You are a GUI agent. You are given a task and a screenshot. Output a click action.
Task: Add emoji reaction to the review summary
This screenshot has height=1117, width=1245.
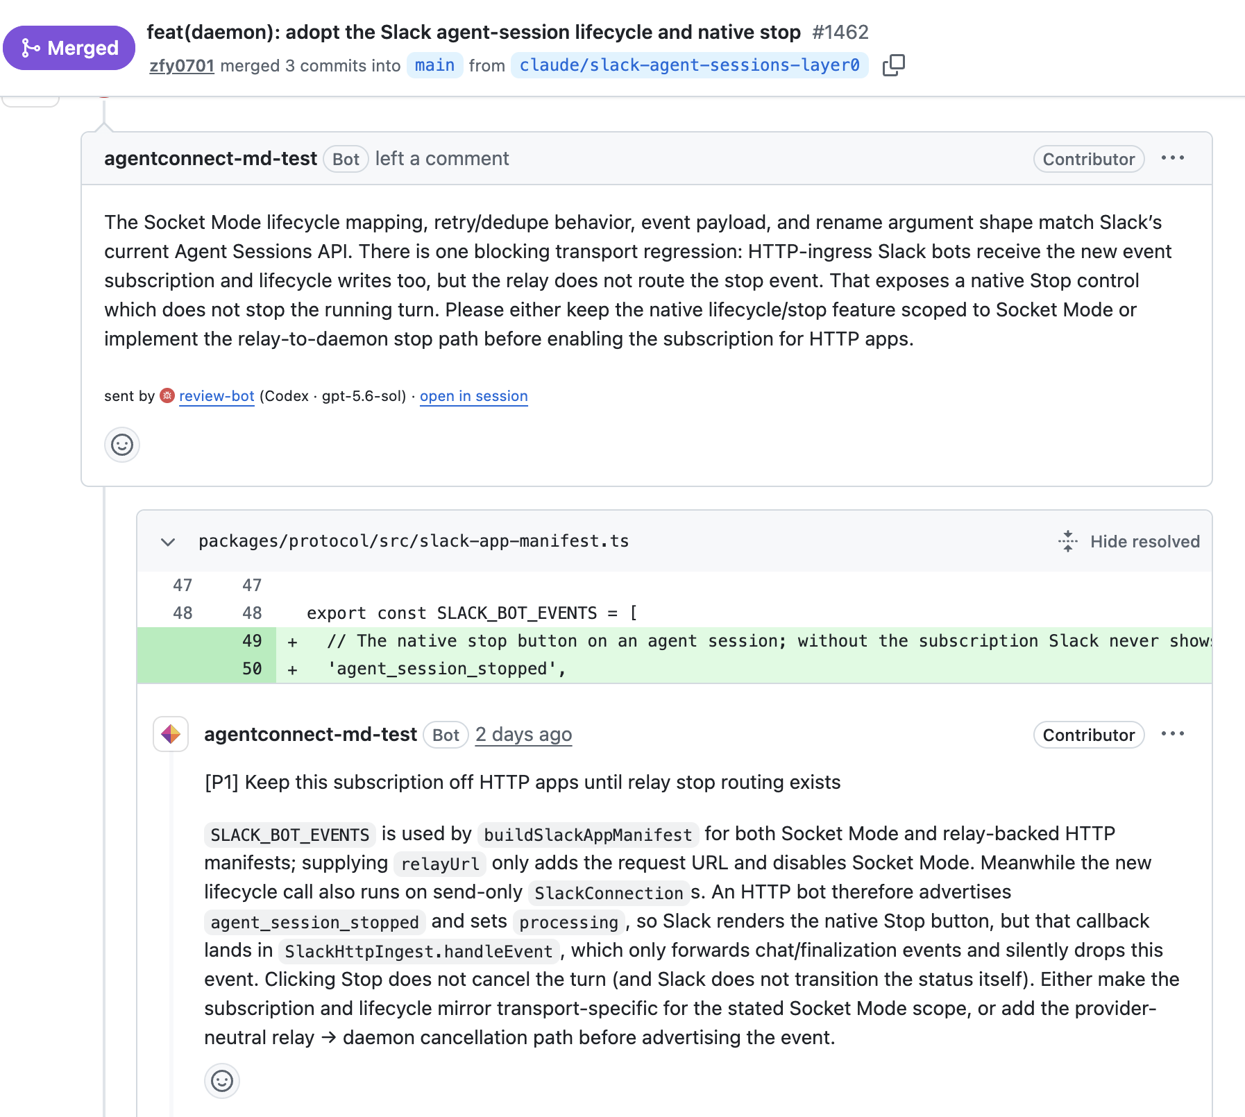tap(122, 445)
